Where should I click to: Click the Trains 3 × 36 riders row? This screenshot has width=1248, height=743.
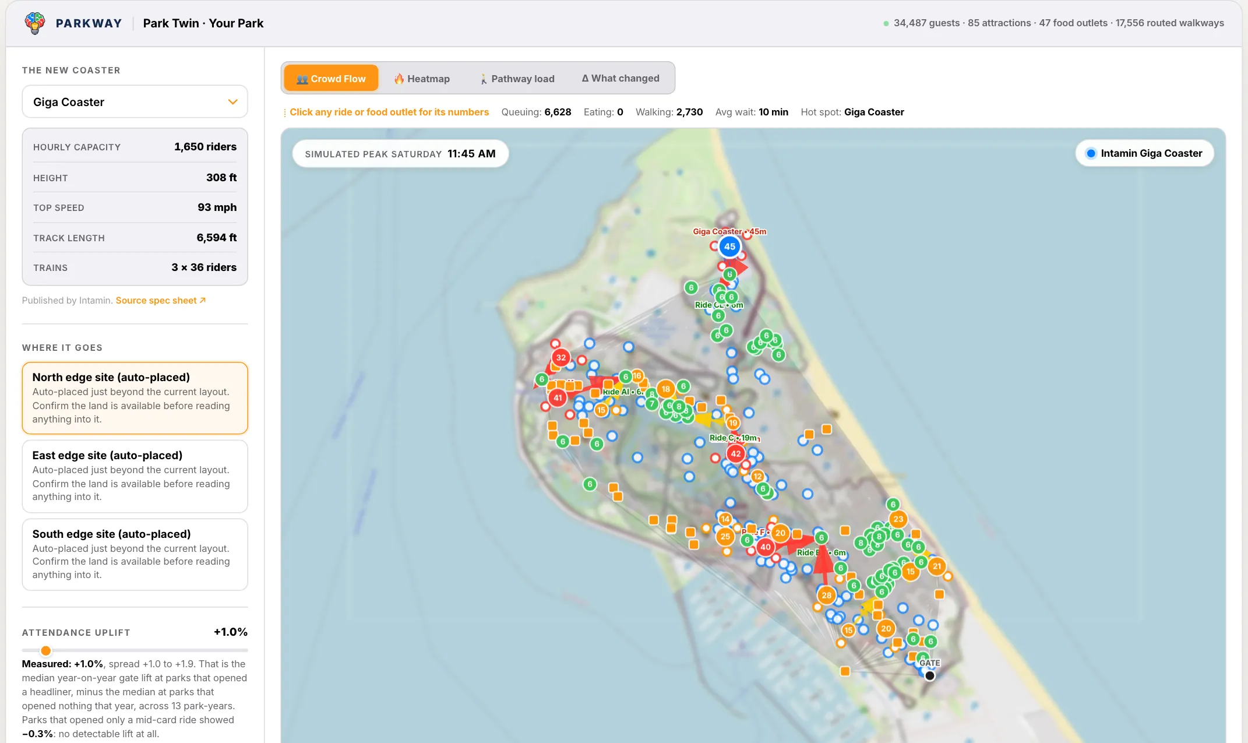click(x=135, y=267)
